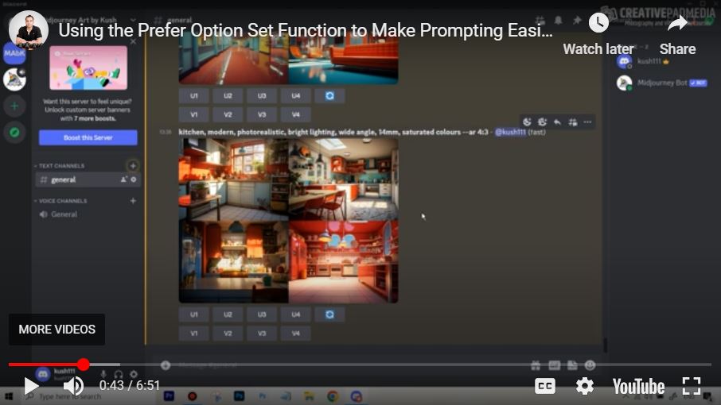Click U3 under the kitchen image grid
This screenshot has width=721, height=405.
pos(262,314)
